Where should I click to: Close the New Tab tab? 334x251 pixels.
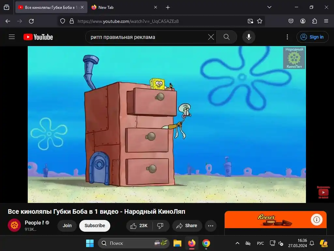point(156,7)
